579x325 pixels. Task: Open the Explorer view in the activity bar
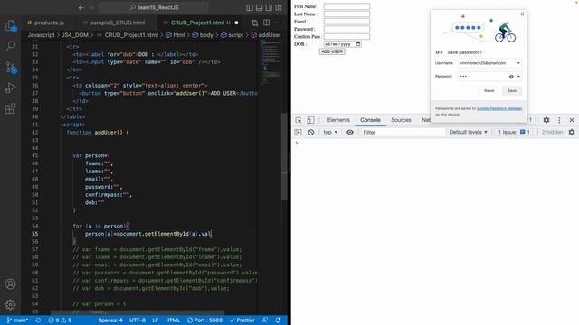tap(10, 25)
